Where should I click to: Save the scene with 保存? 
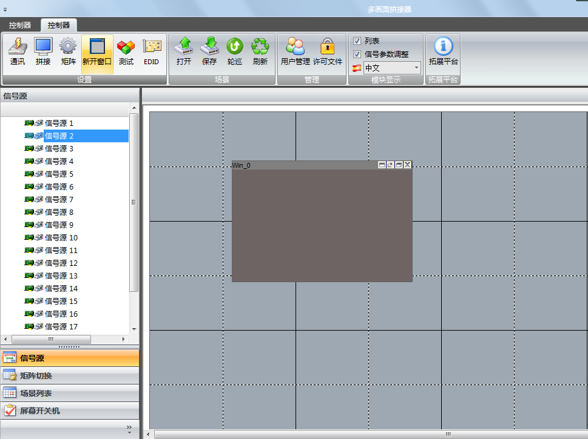click(x=209, y=51)
